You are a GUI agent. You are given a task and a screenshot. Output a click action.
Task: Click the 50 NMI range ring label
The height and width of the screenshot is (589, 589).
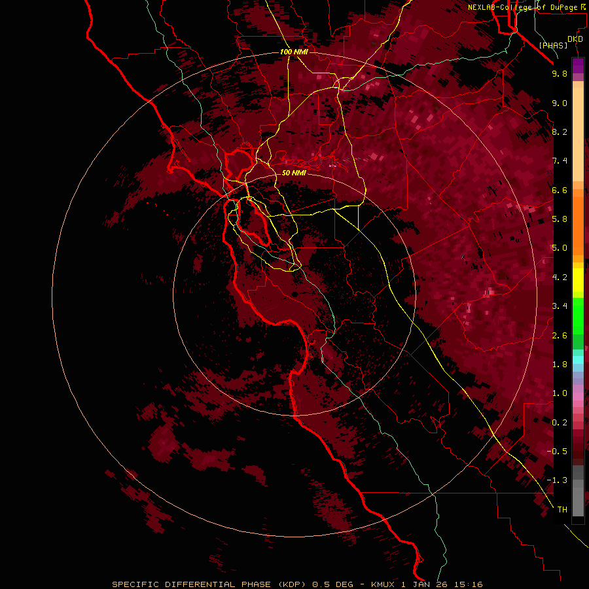point(294,173)
